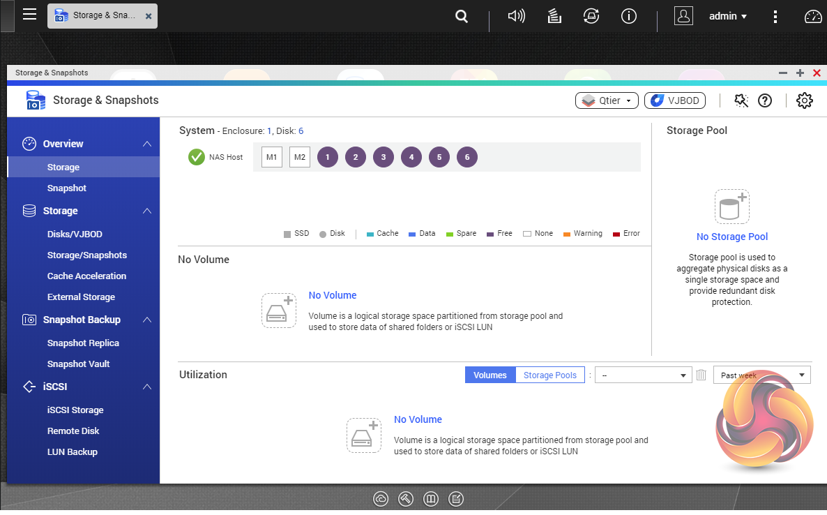Open Snapshot Replica page
Image resolution: width=827 pixels, height=515 pixels.
click(x=84, y=343)
